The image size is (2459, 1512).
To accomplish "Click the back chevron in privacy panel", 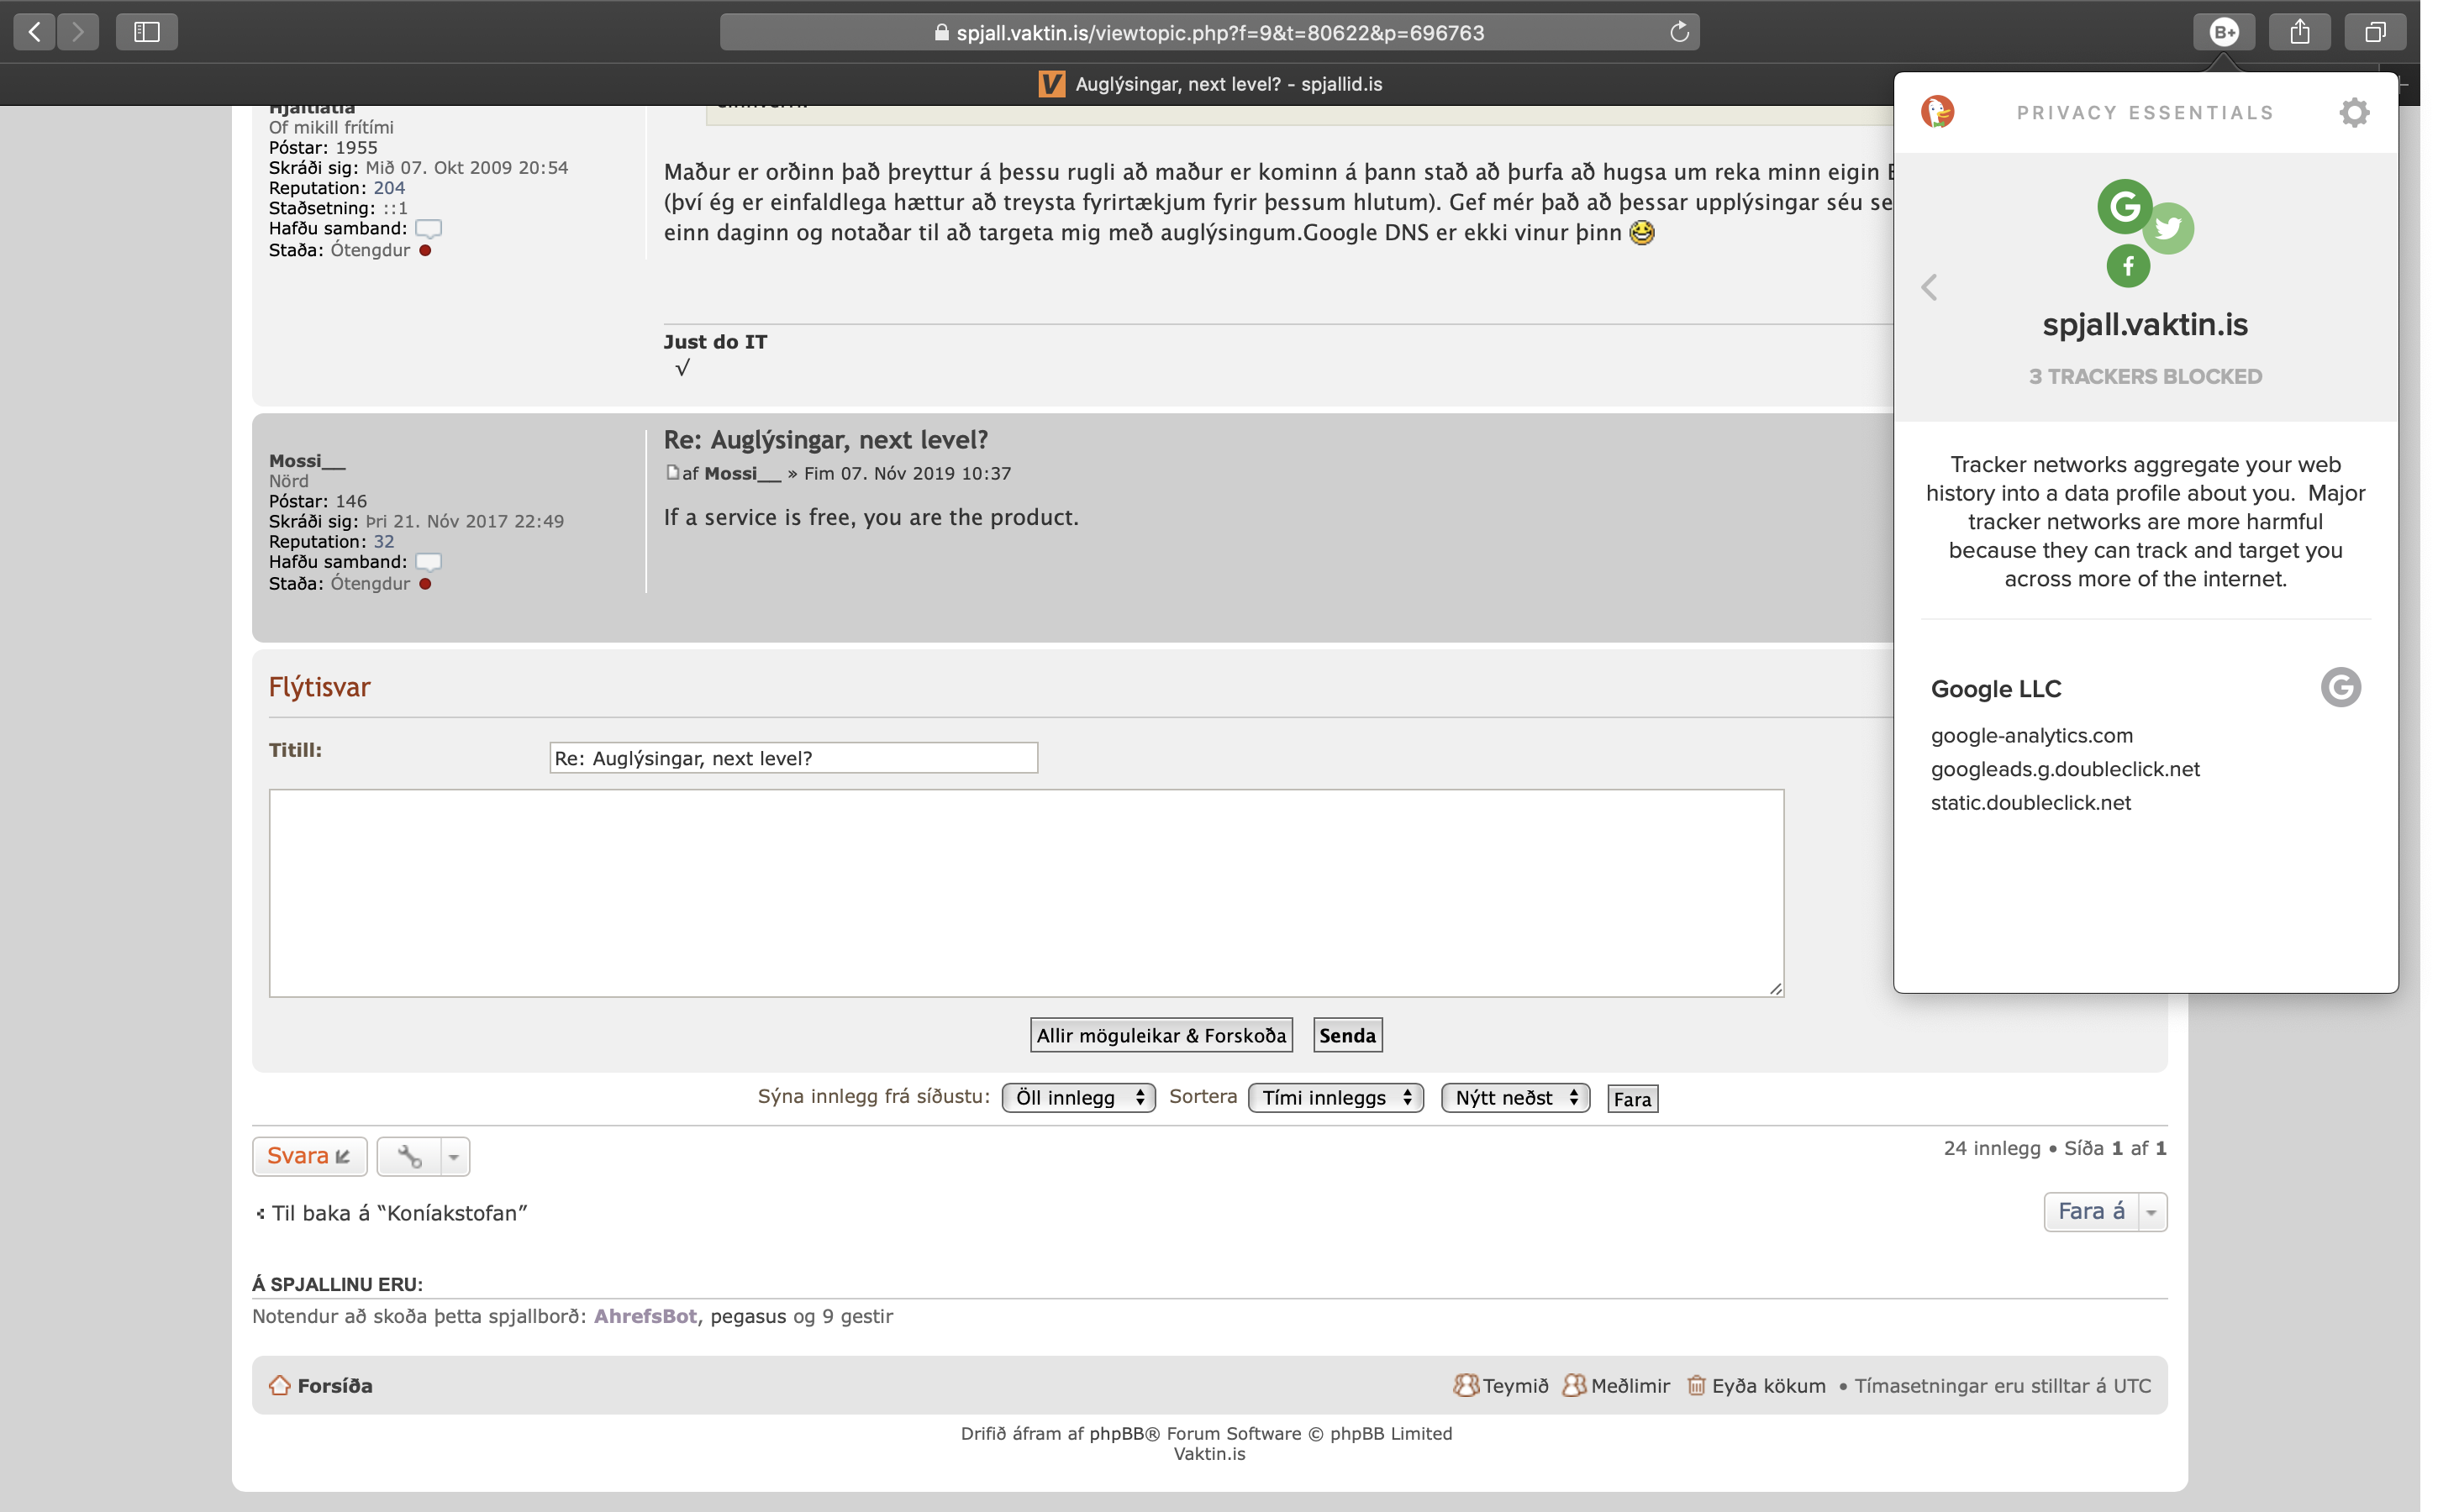I will [1929, 288].
